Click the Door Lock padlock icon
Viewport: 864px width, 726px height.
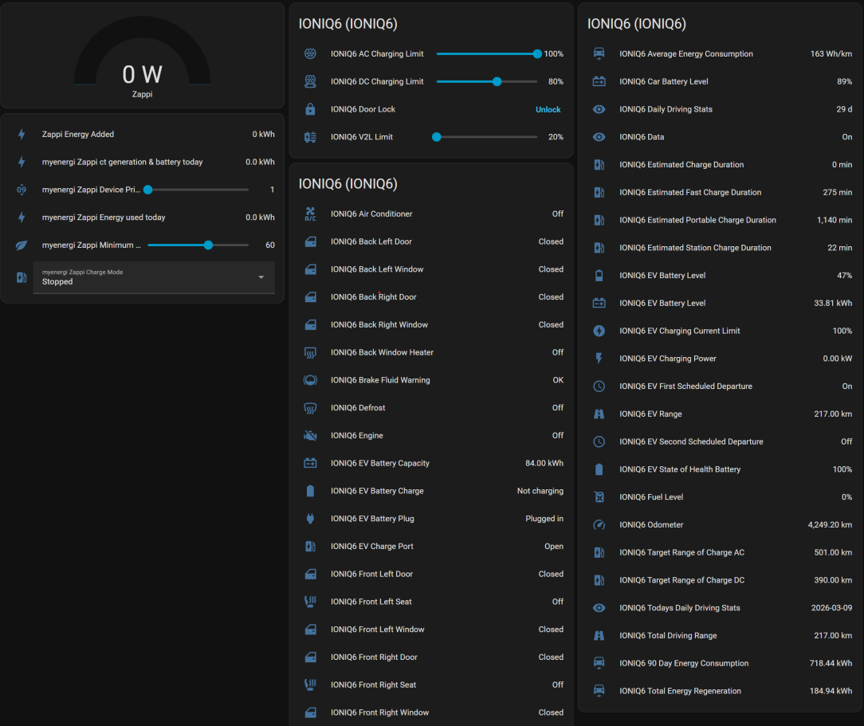[310, 109]
